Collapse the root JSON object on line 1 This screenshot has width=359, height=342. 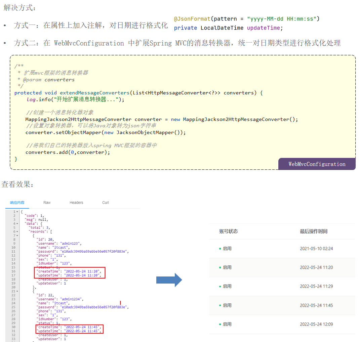point(17,212)
